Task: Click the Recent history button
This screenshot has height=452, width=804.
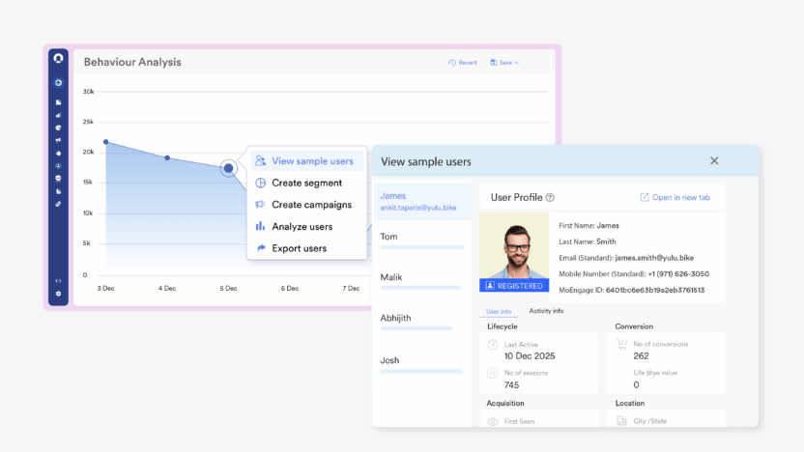Action: 463,63
